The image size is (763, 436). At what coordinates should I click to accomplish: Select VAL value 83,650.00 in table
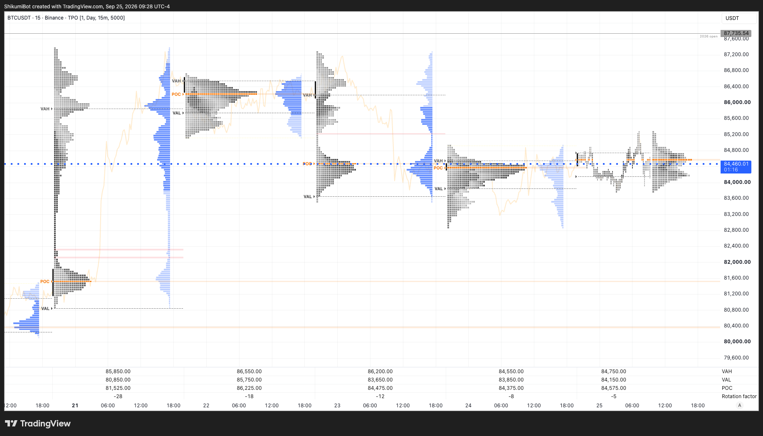point(380,380)
